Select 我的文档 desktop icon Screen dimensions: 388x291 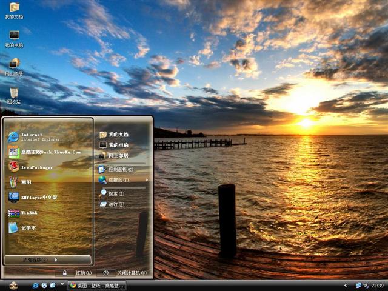click(13, 10)
